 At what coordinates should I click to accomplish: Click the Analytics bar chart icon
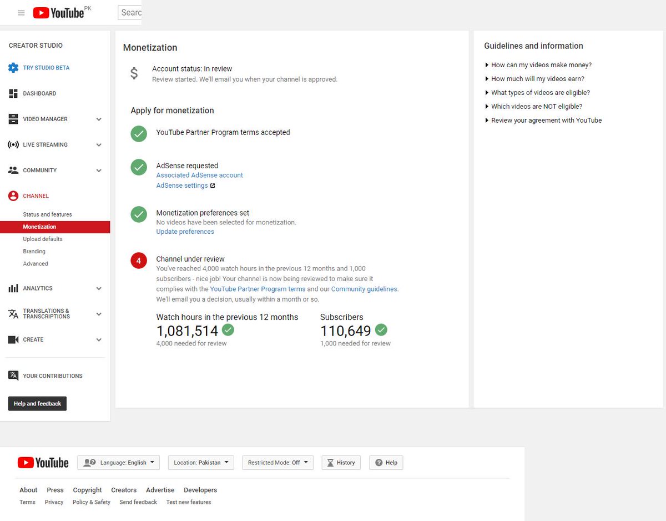click(x=13, y=288)
